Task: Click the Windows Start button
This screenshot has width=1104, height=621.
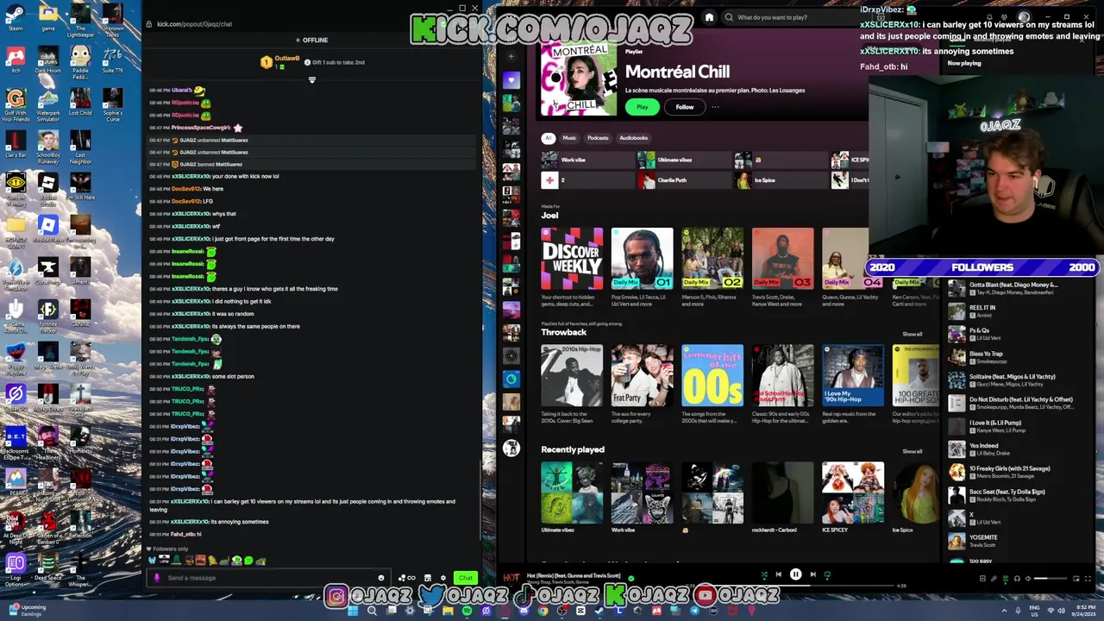Action: [x=353, y=611]
